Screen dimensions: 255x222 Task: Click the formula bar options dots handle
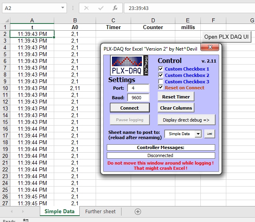point(73,8)
